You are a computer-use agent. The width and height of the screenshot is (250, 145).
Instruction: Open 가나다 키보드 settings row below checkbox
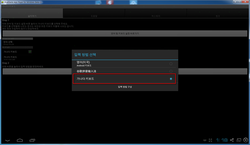click(x=17, y=58)
